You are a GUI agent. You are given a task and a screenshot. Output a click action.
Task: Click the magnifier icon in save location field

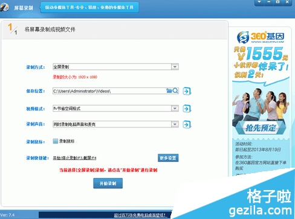tap(175, 91)
